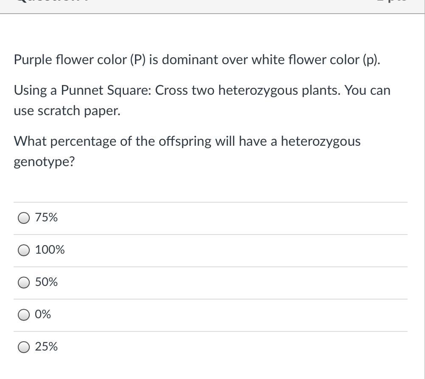The height and width of the screenshot is (379, 425).
Task: Pick the 50% radio button
Action: (24, 283)
